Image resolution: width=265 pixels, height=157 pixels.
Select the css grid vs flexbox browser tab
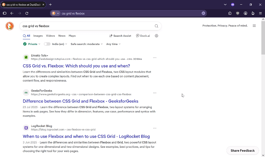(x=23, y=5)
